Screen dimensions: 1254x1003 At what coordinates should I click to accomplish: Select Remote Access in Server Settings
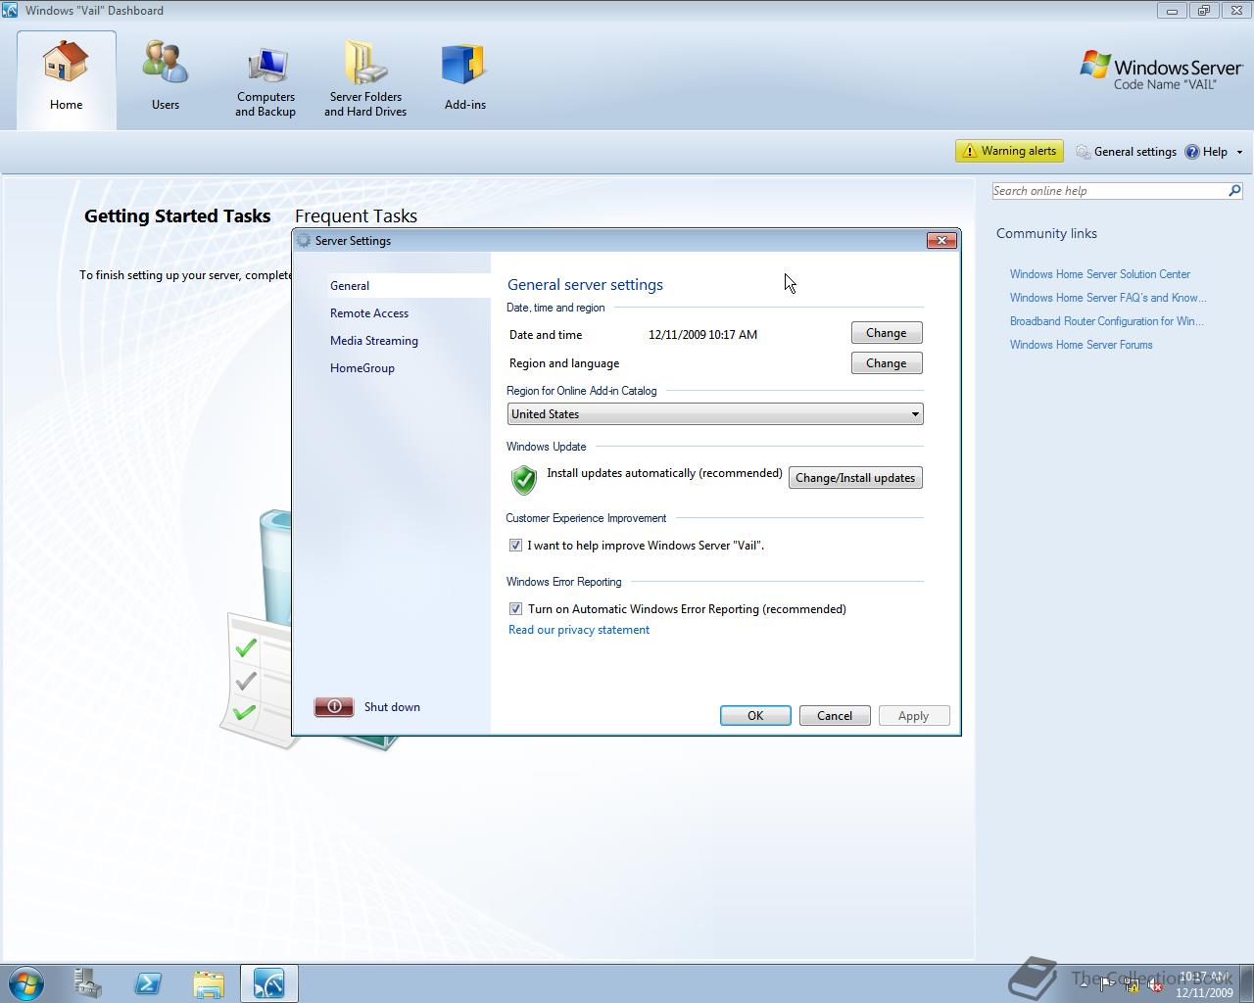[x=369, y=313]
